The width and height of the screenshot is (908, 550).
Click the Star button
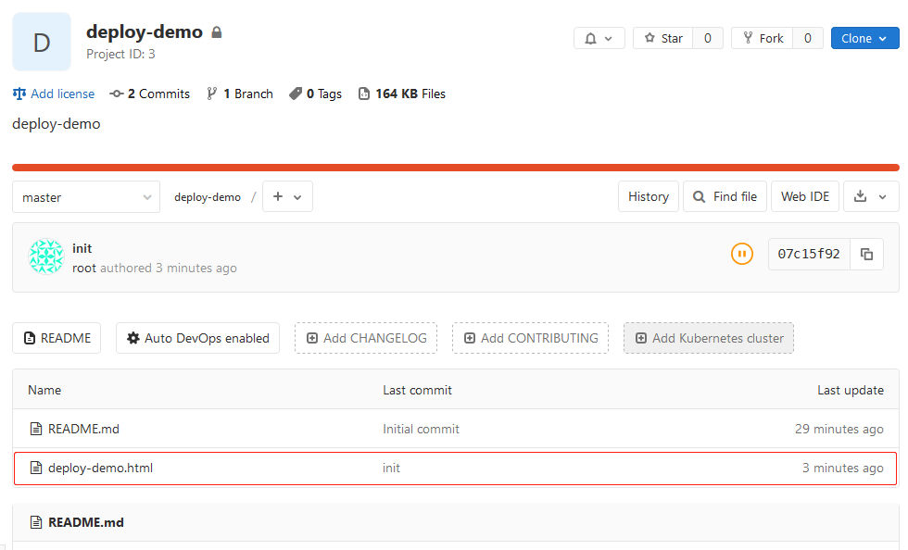(x=663, y=38)
